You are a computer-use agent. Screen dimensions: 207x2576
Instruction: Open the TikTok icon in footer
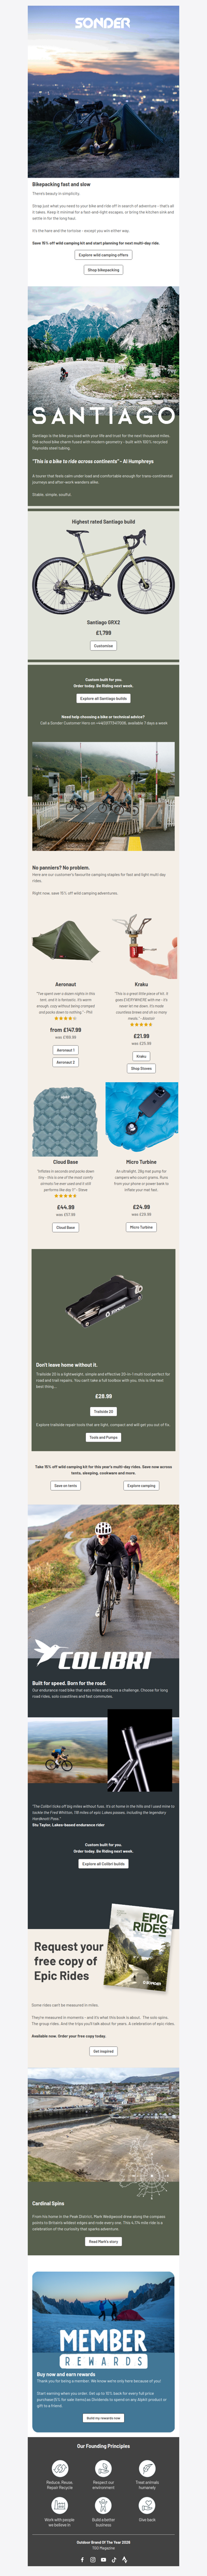(114, 2560)
